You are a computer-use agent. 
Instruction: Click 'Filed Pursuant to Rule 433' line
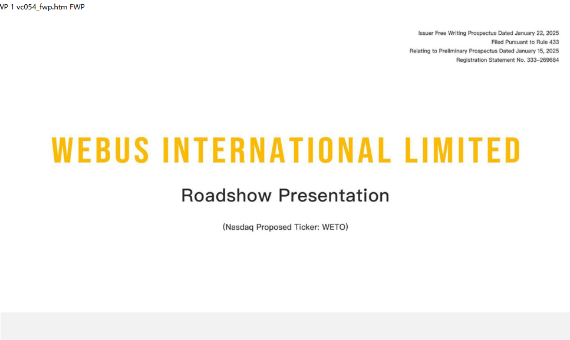pyautogui.click(x=525, y=42)
